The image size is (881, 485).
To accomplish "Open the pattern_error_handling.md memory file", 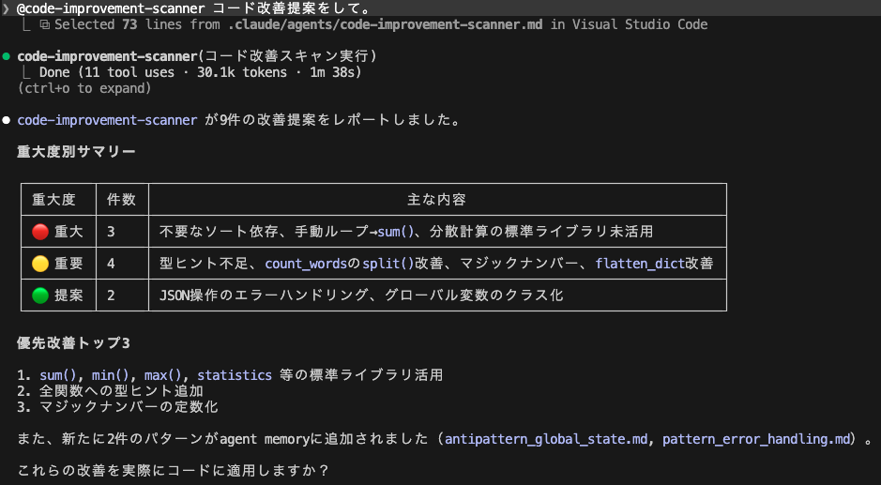I will (759, 438).
